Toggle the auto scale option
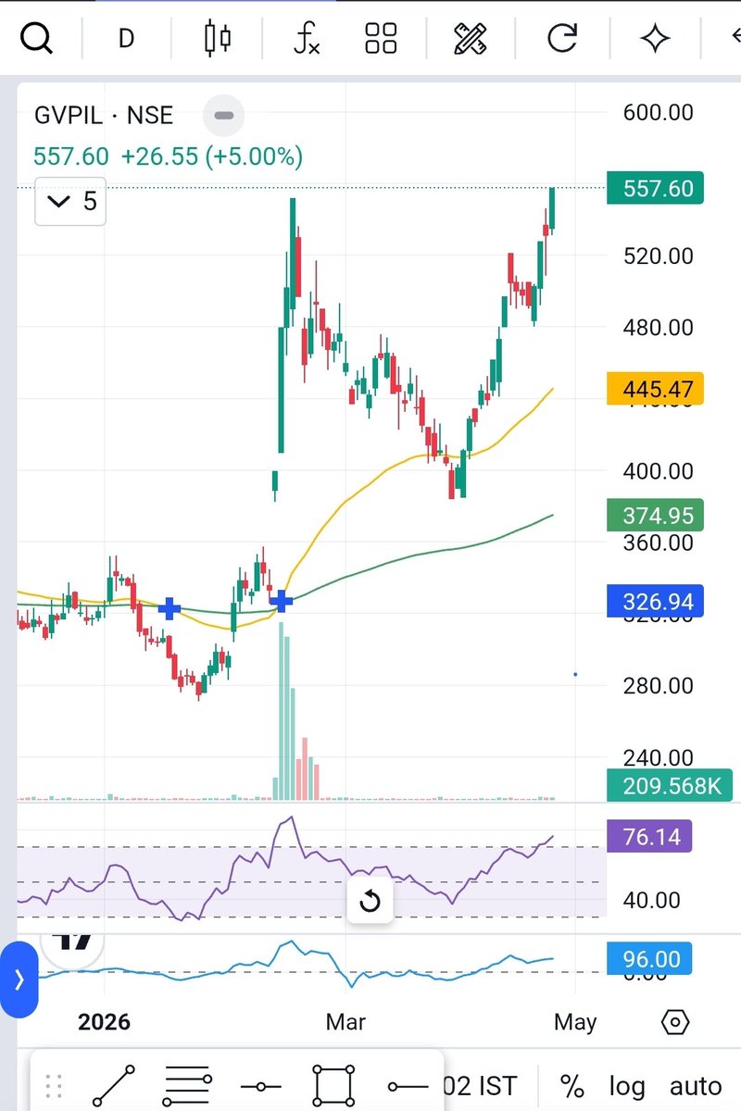The height and width of the screenshot is (1111, 741). 695,1086
